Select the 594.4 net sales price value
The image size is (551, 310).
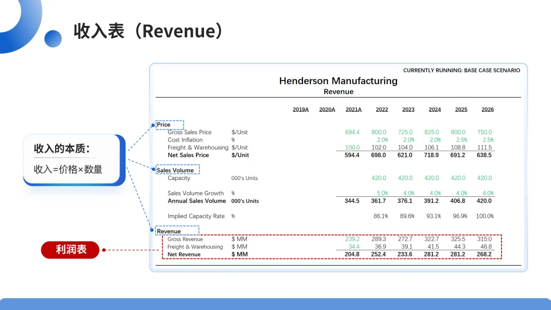coord(352,155)
